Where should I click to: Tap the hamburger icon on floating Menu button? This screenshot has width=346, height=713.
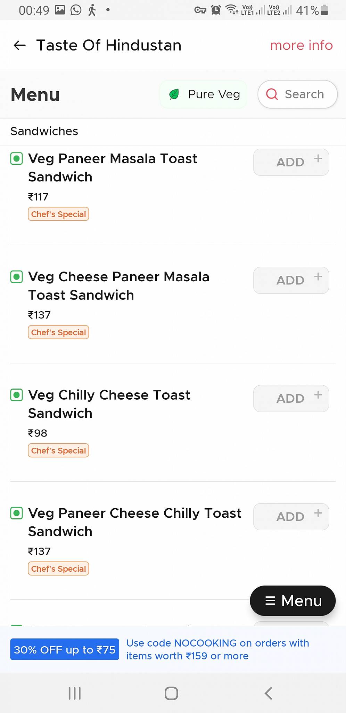click(x=270, y=601)
